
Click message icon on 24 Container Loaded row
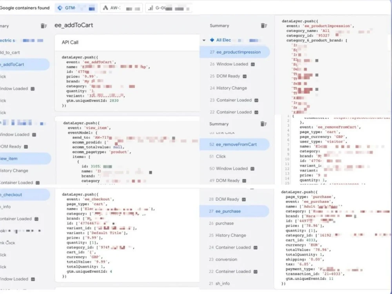(x=255, y=247)
